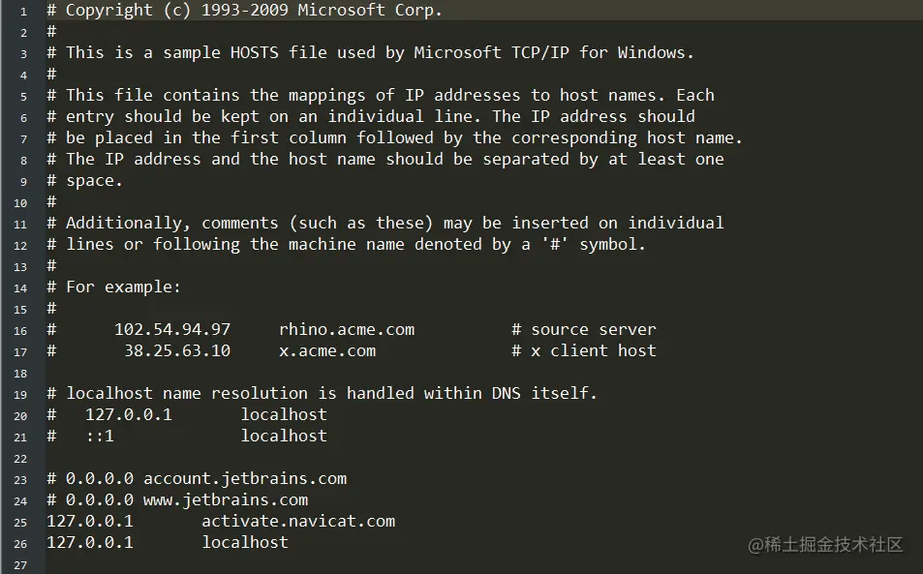Click the '# source server' comment

tap(584, 329)
